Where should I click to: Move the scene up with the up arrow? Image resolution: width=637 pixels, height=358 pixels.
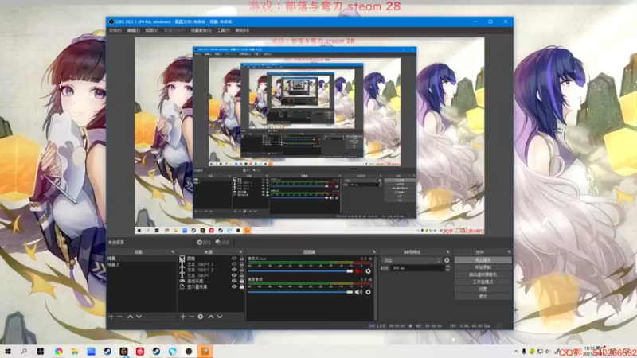pyautogui.click(x=130, y=316)
